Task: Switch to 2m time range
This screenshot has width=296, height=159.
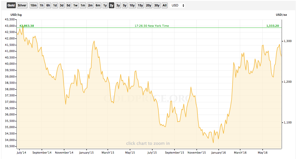Action: pos(90,5)
